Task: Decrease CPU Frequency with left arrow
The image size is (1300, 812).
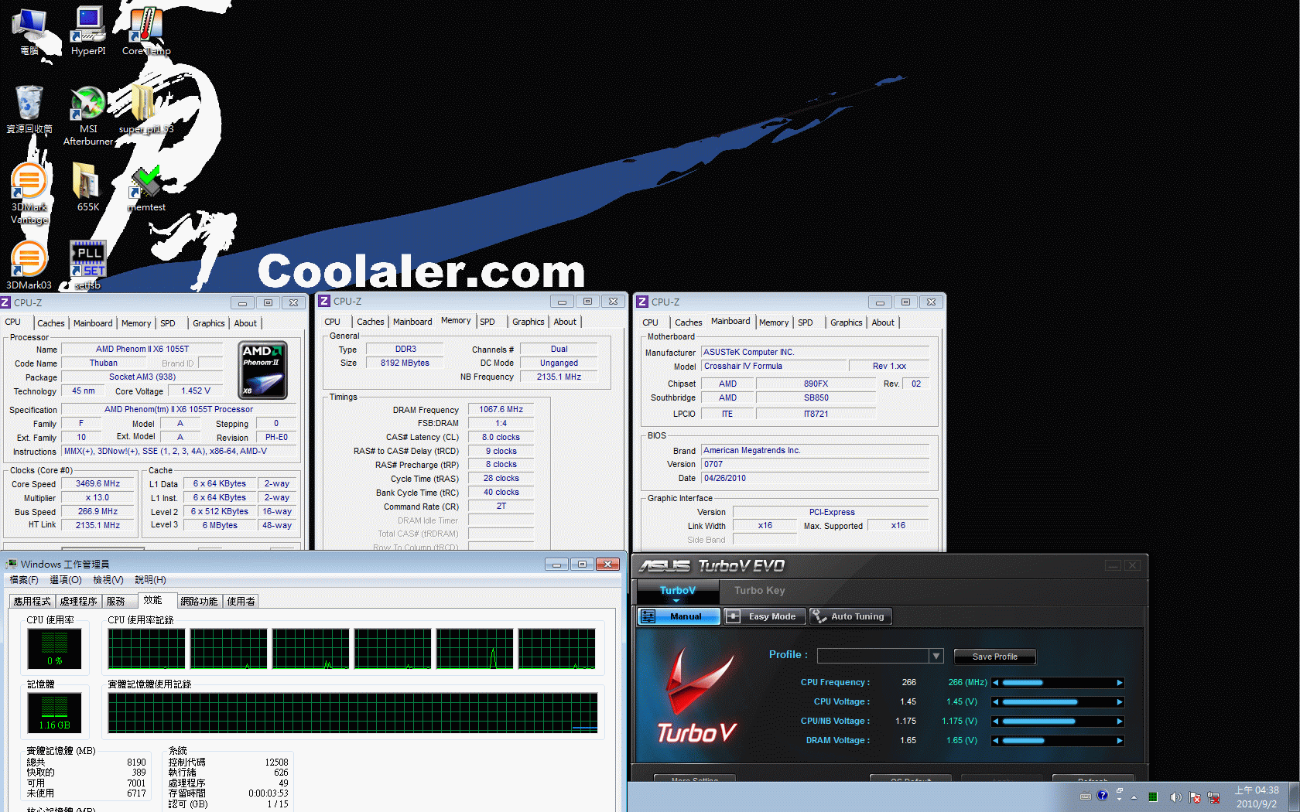Action: [996, 683]
